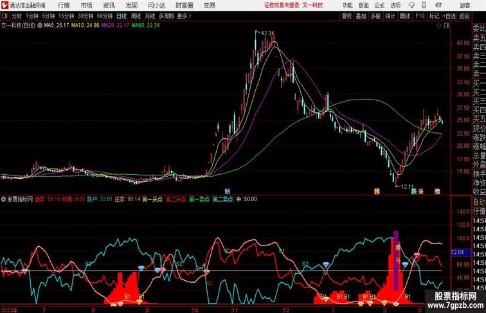Image resolution: width=486 pixels, height=313 pixels.
Task: Click the 42.34 high price label
Action: coord(268,33)
